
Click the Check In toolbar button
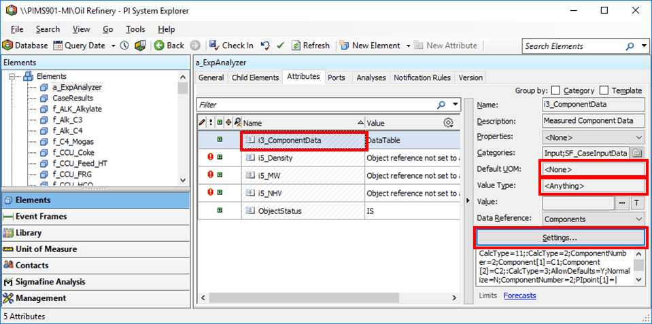pyautogui.click(x=230, y=46)
